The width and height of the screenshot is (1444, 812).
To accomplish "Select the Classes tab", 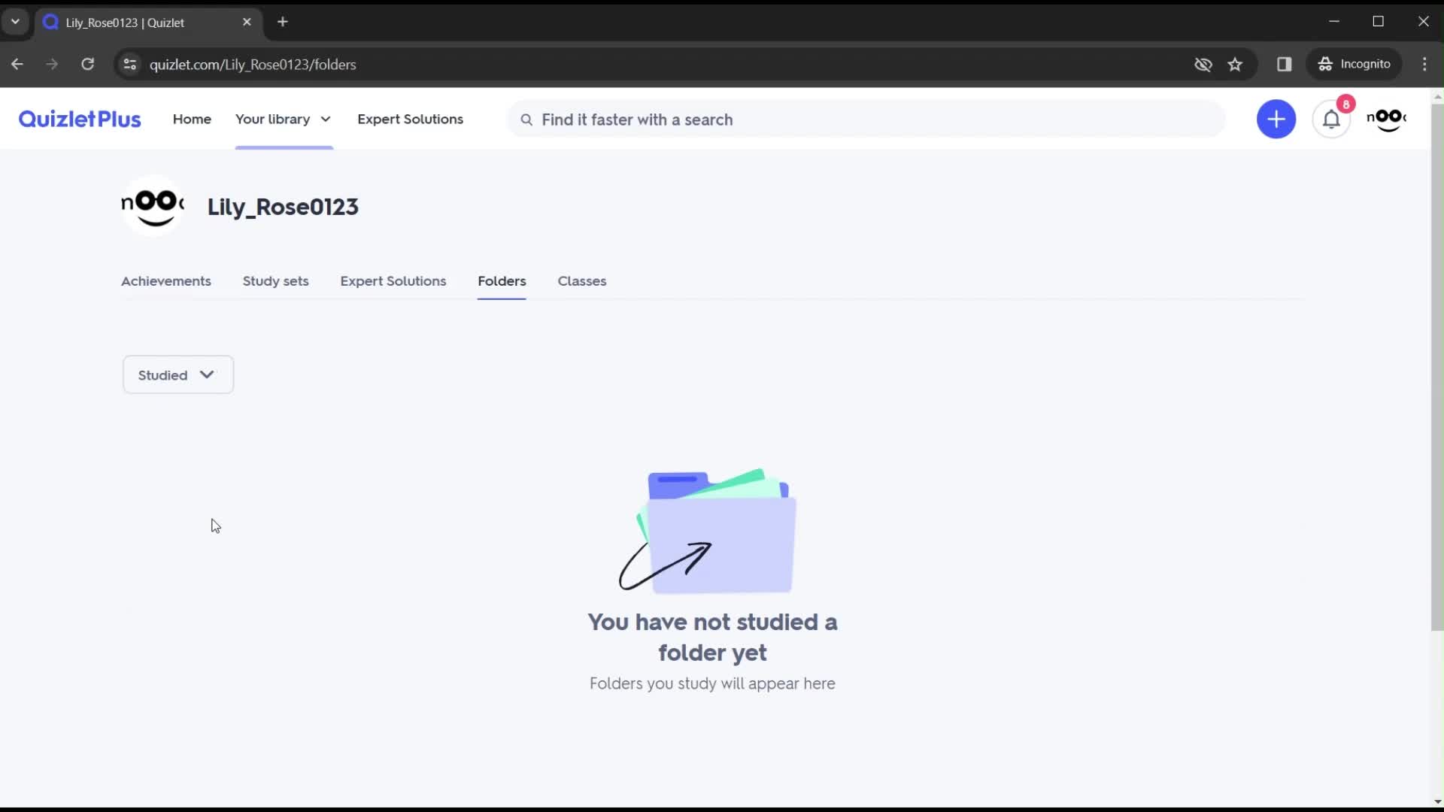I will click(x=582, y=280).
